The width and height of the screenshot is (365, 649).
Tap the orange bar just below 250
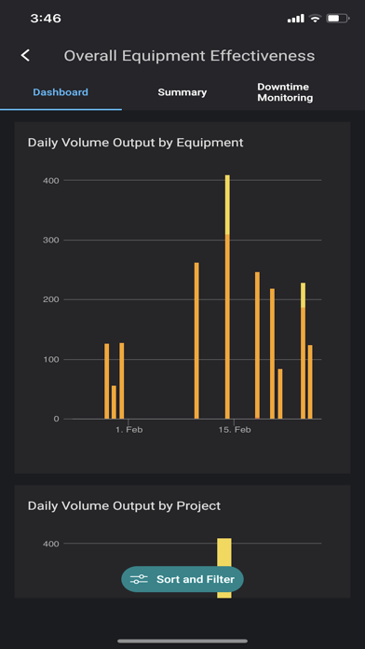point(257,345)
